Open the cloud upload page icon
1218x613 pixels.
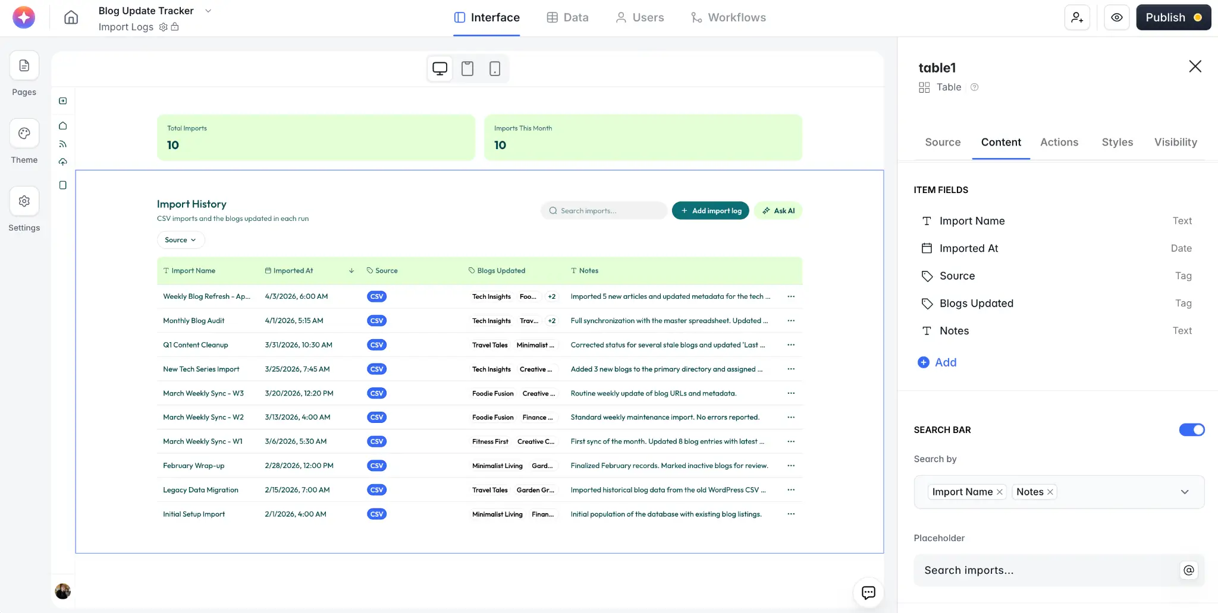pos(63,162)
